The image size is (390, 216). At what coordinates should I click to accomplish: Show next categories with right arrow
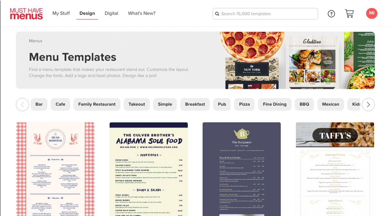(368, 104)
